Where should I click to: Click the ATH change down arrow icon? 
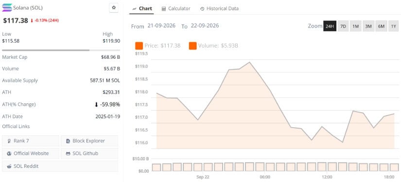(96, 104)
